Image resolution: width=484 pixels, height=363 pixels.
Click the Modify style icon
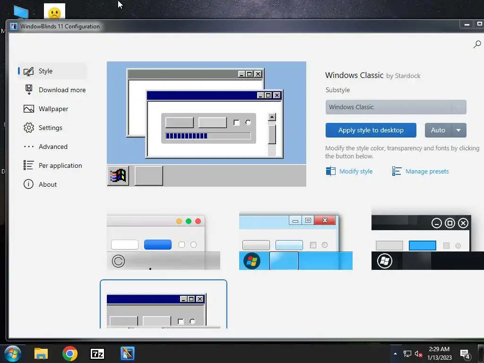pos(330,171)
